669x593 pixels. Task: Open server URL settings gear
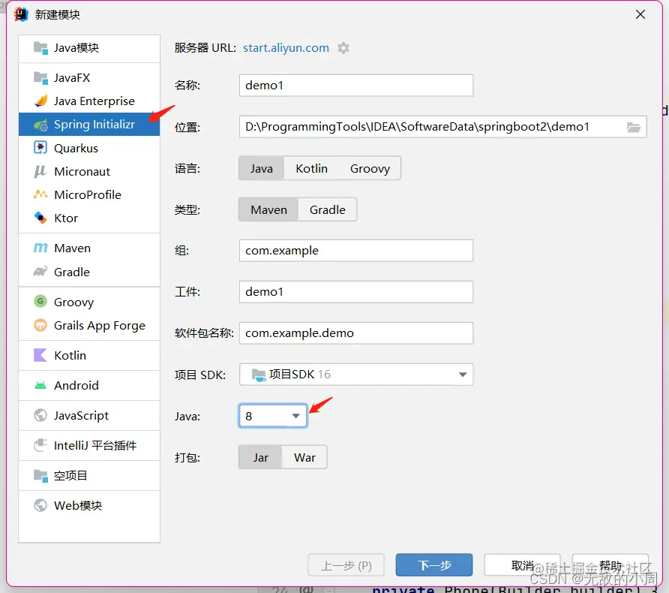[343, 48]
